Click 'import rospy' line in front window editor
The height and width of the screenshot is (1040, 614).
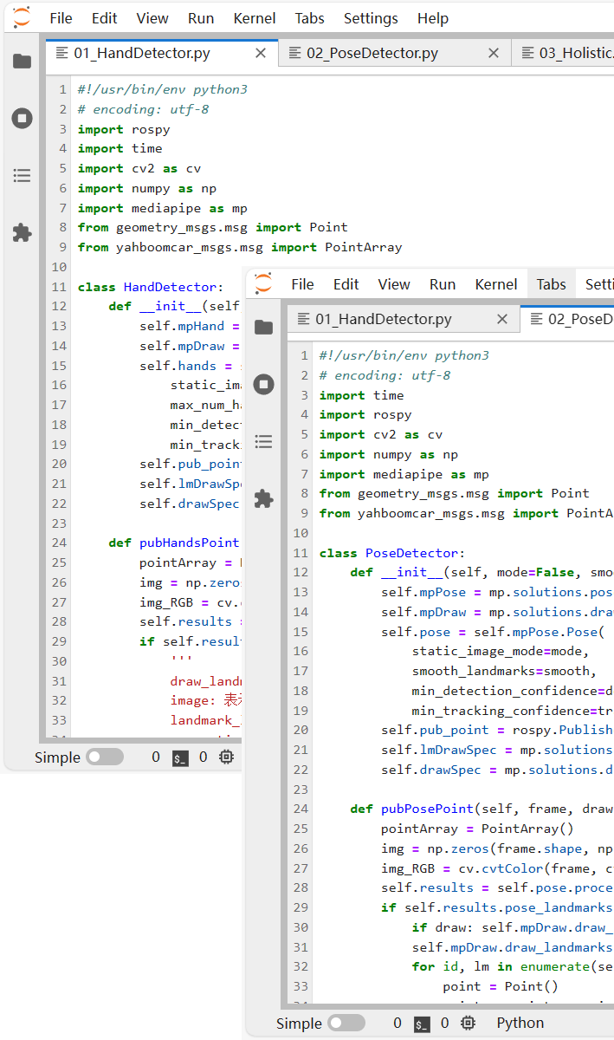coord(365,414)
